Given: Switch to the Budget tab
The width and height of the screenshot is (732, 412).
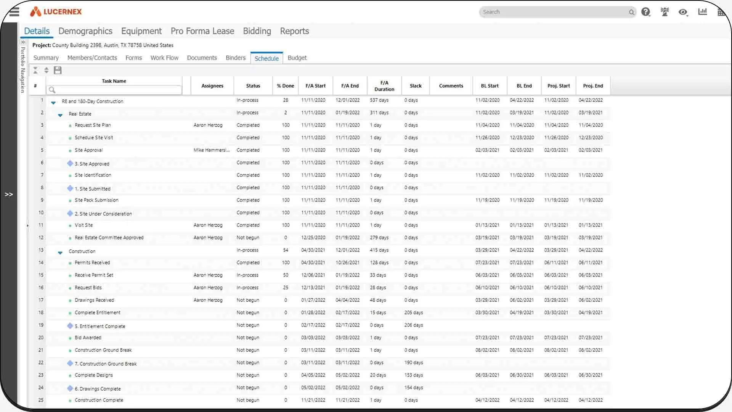Looking at the screenshot, I should point(297,58).
